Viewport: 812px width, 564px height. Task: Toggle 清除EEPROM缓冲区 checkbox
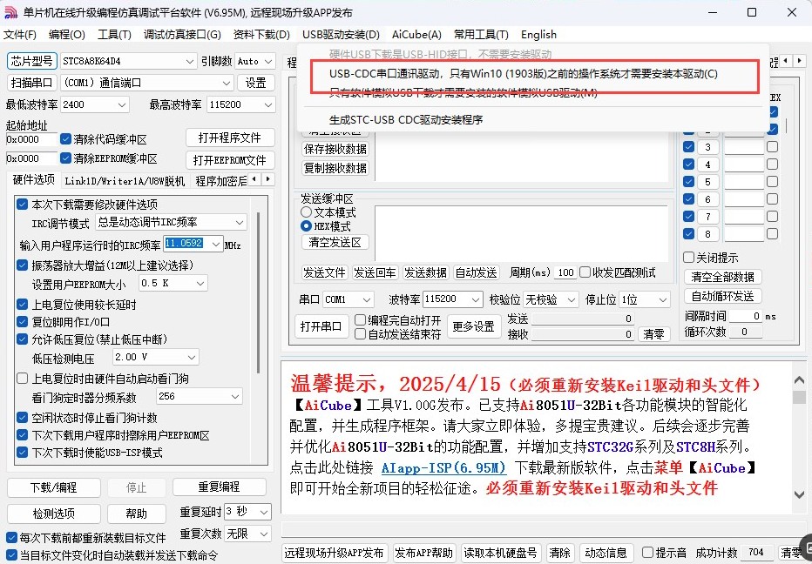(x=65, y=158)
